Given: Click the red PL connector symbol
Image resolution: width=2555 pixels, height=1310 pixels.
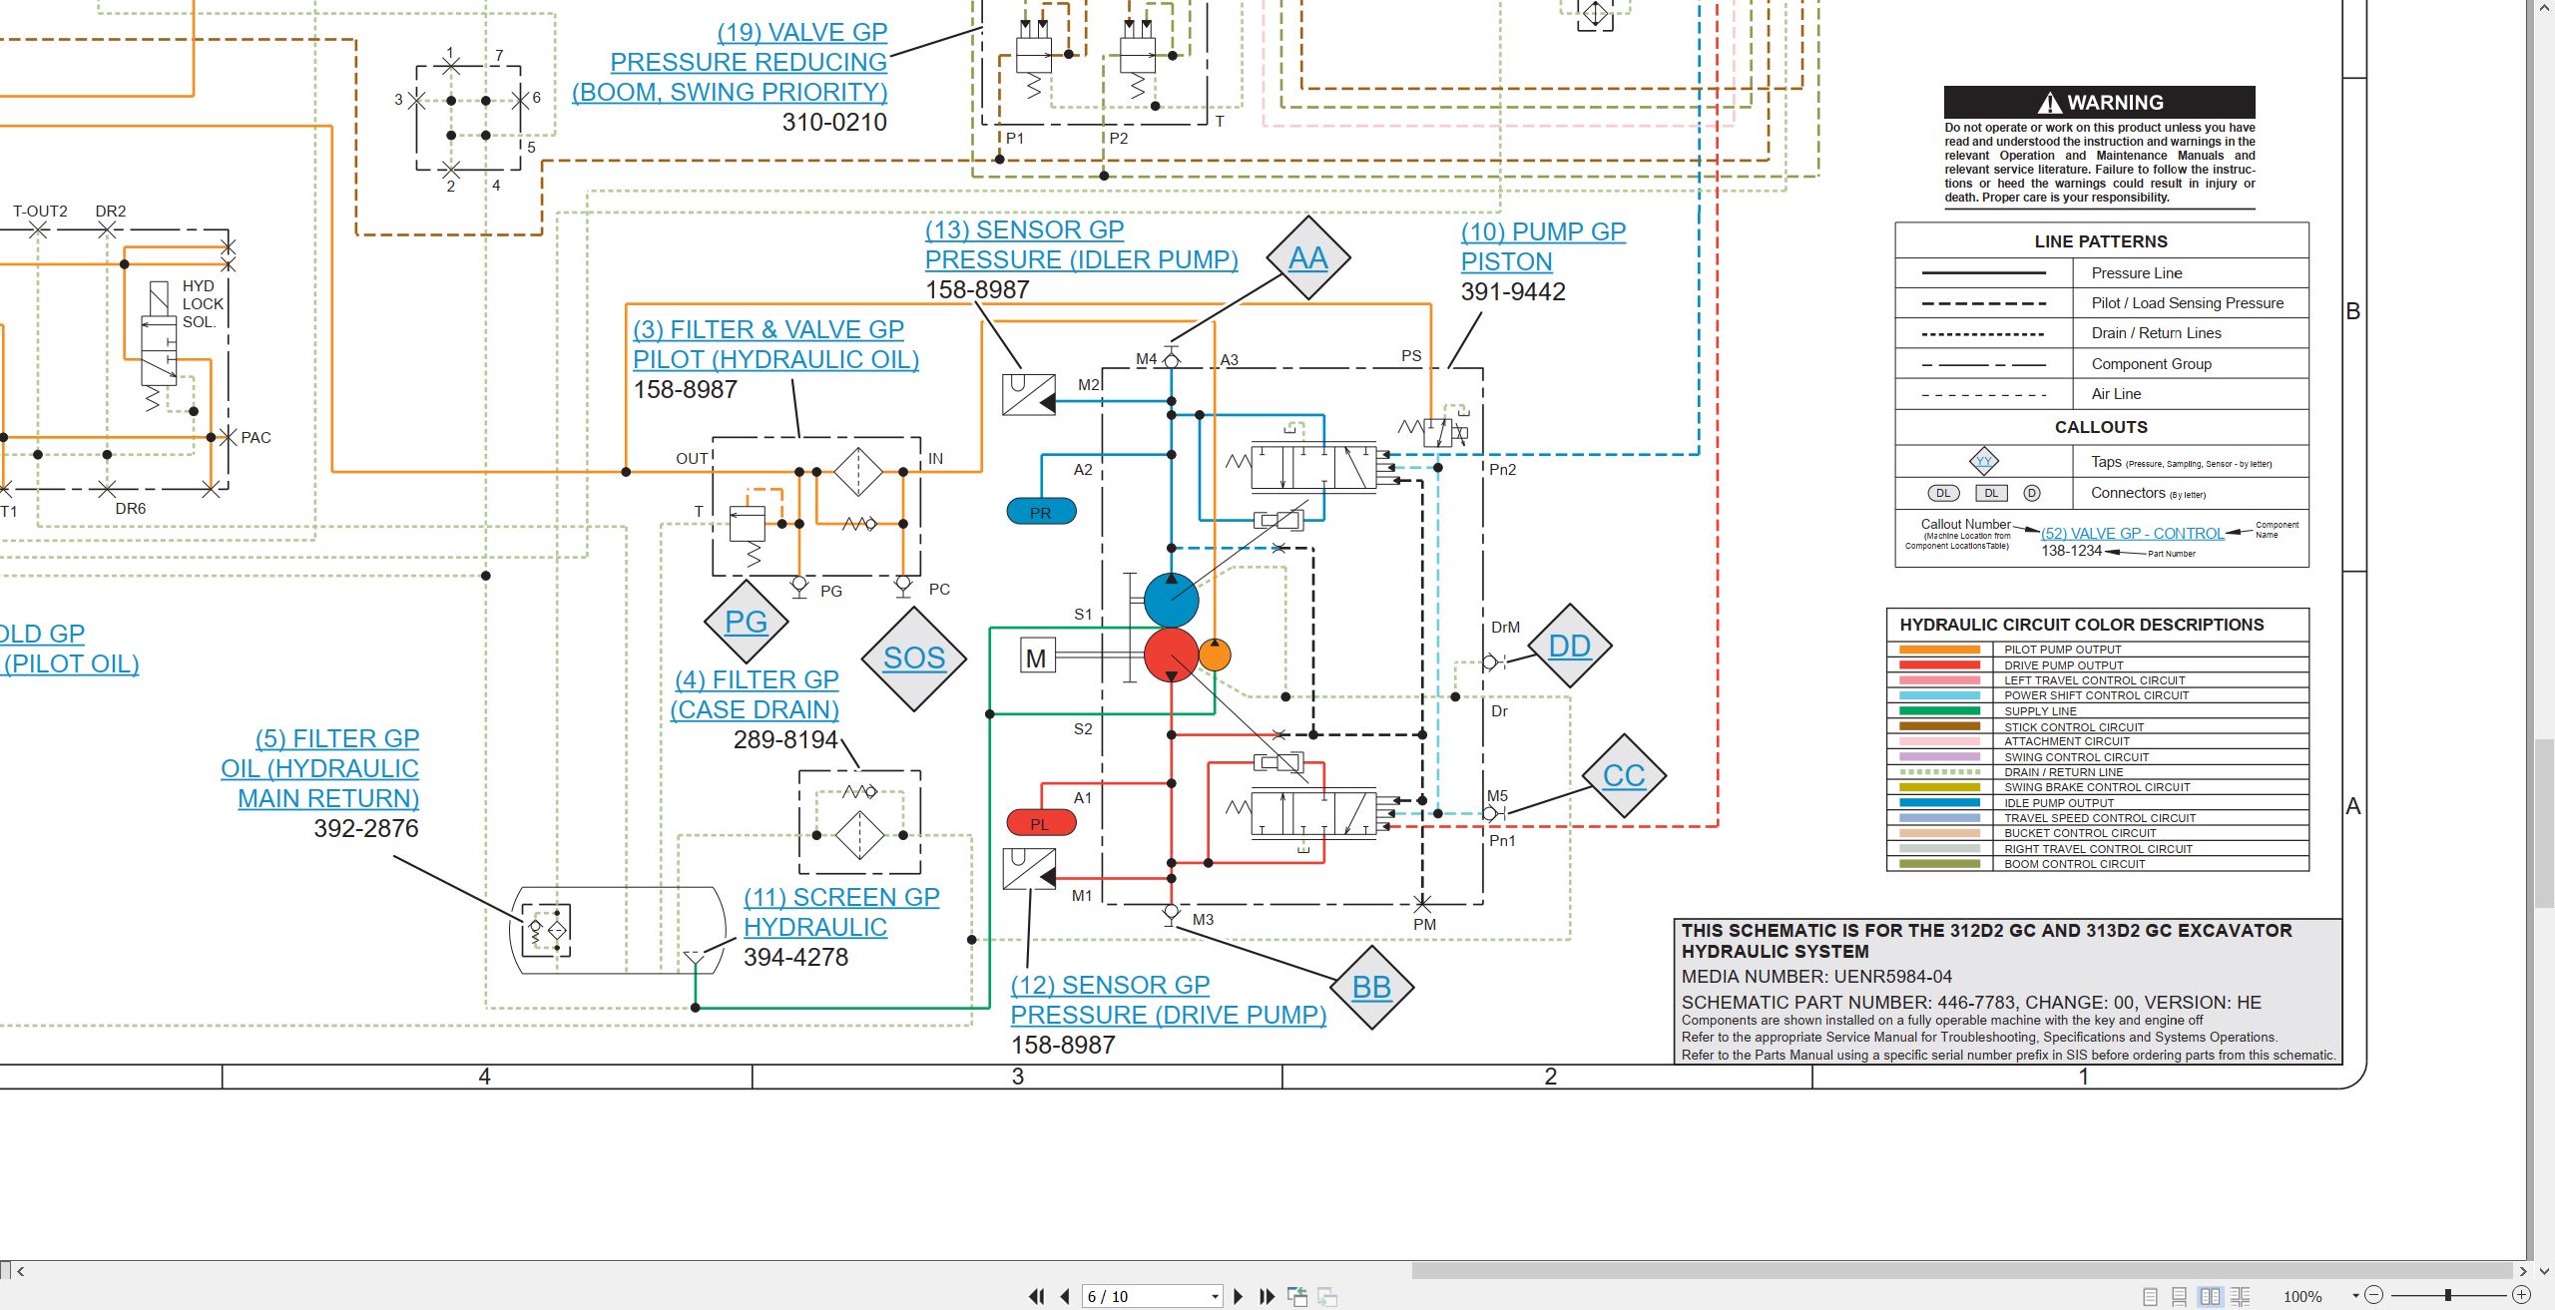Looking at the screenshot, I should coord(1041,823).
